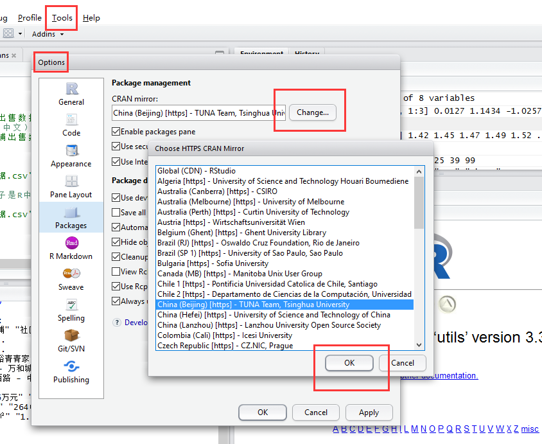Click the help question mark icon

pos(117,323)
